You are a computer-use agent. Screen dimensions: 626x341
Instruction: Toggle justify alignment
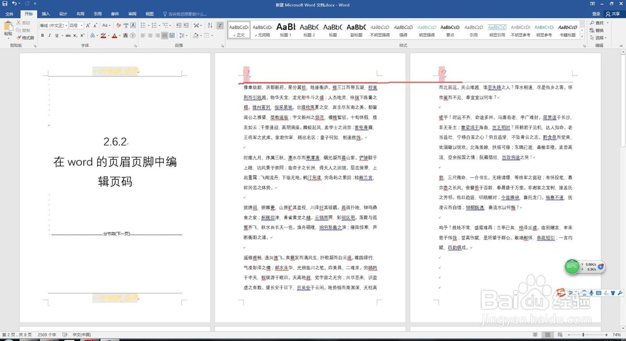[x=165, y=36]
